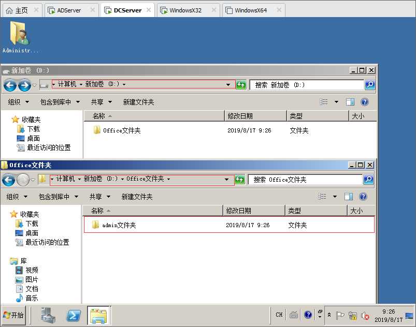
Task: Open 共享 menu in 新加卷 (D:) window
Action: [101, 102]
